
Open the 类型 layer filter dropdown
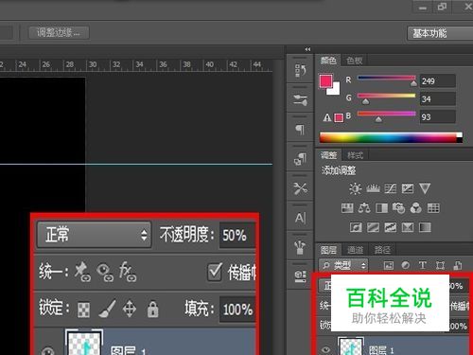coord(343,265)
